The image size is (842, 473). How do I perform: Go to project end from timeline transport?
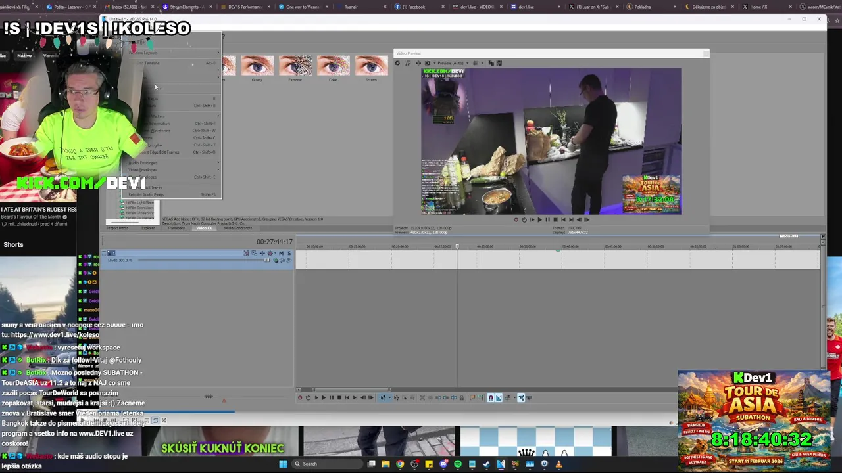pyautogui.click(x=355, y=397)
